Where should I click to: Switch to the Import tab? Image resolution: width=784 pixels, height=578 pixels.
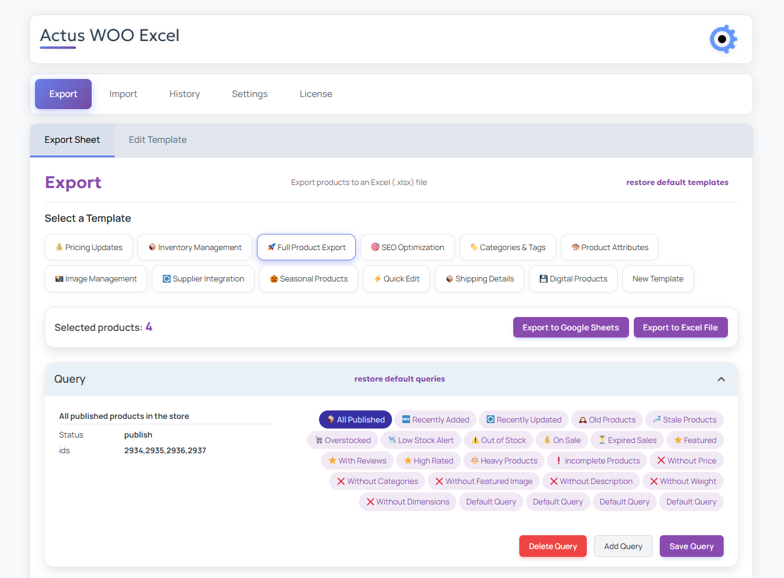[x=123, y=93]
